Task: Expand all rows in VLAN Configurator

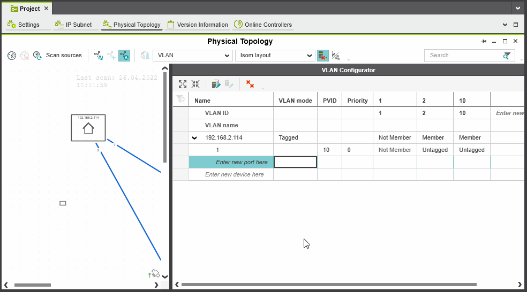Action: click(183, 84)
